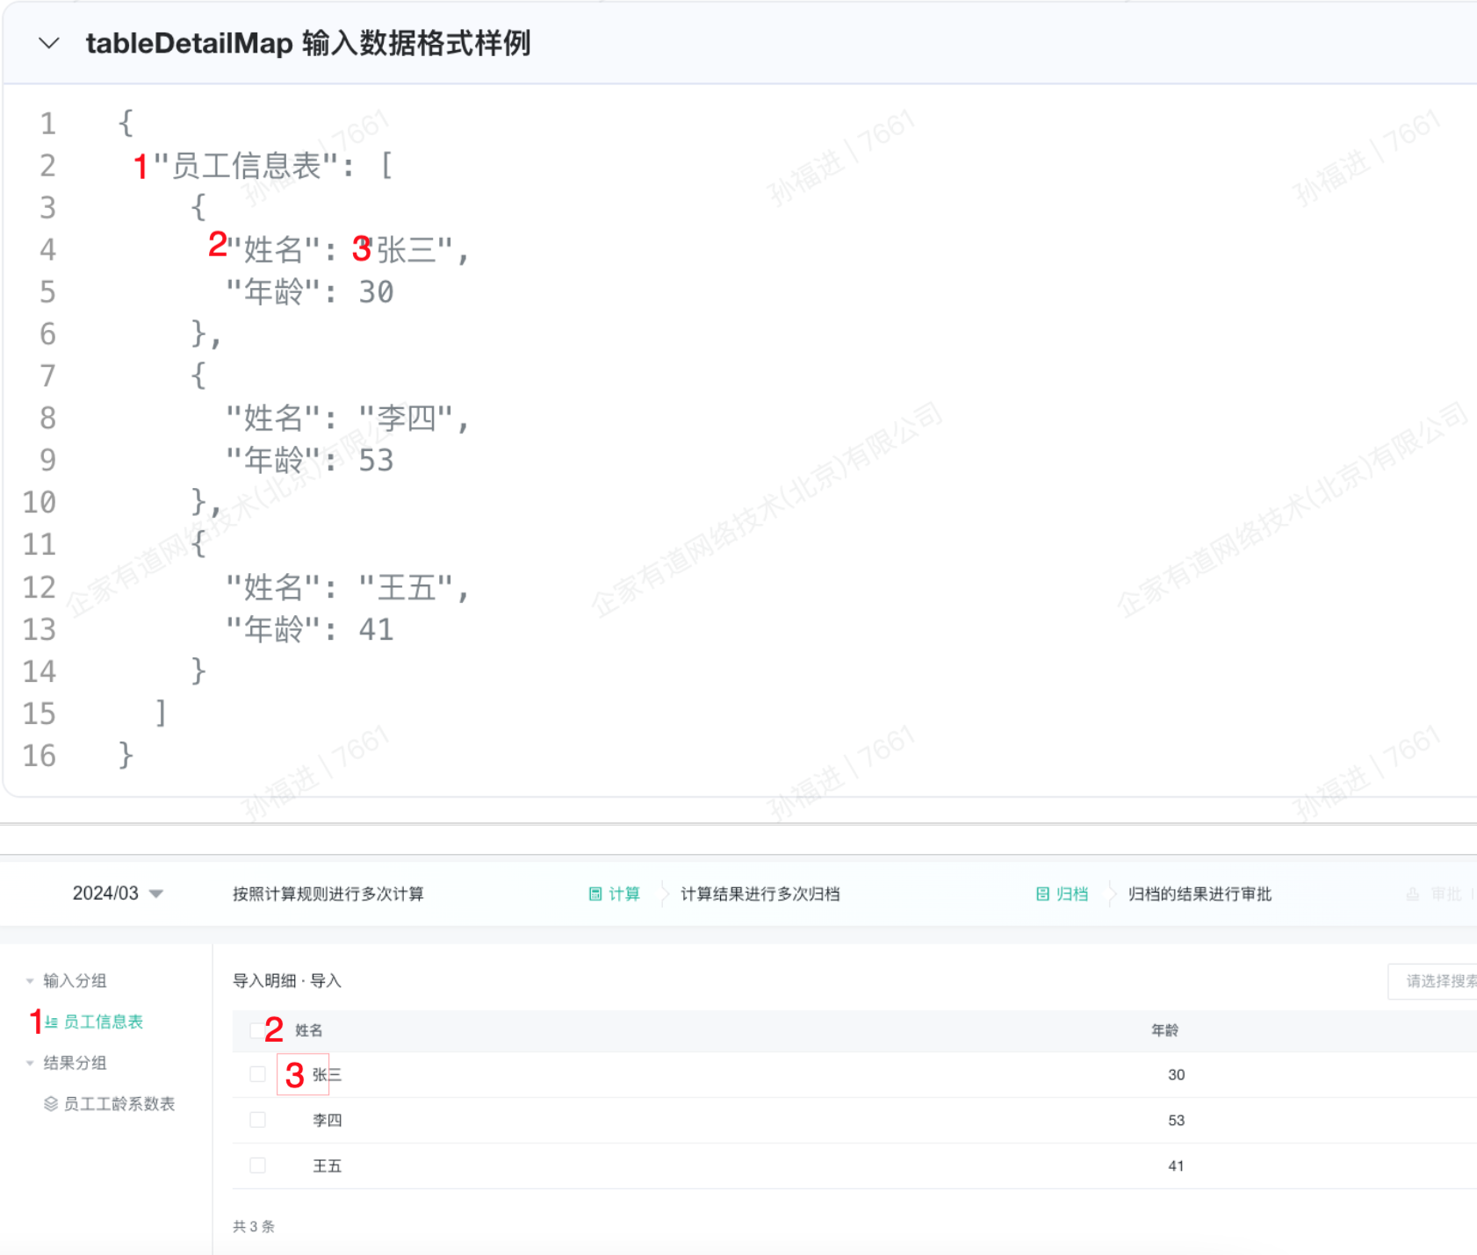Viewport: 1477px width, 1255px height.
Task: Click the 归档 button
Action: (x=1071, y=894)
